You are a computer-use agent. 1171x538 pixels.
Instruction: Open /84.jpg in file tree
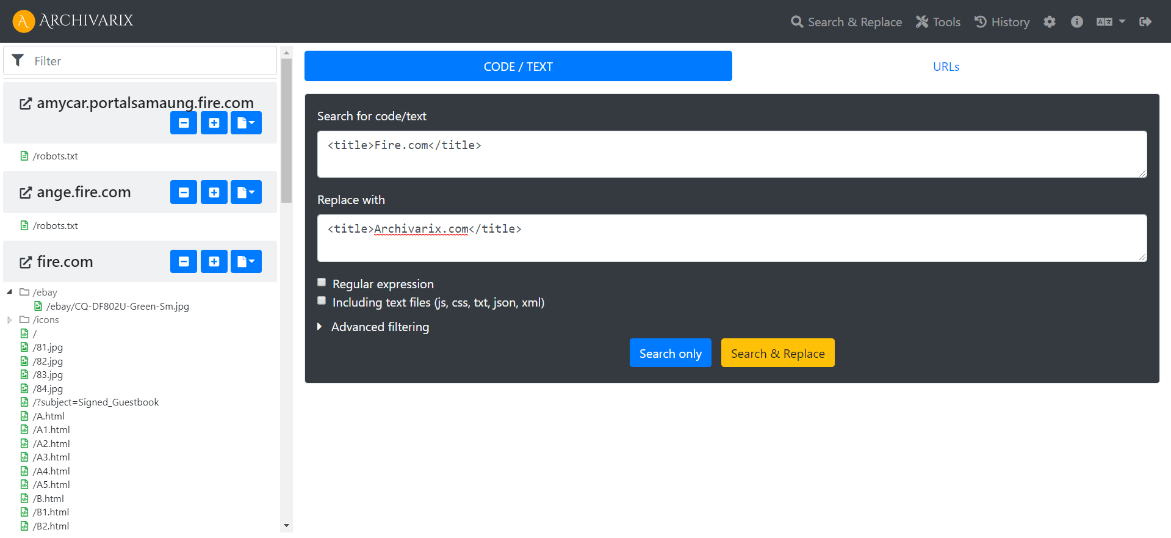coord(48,389)
